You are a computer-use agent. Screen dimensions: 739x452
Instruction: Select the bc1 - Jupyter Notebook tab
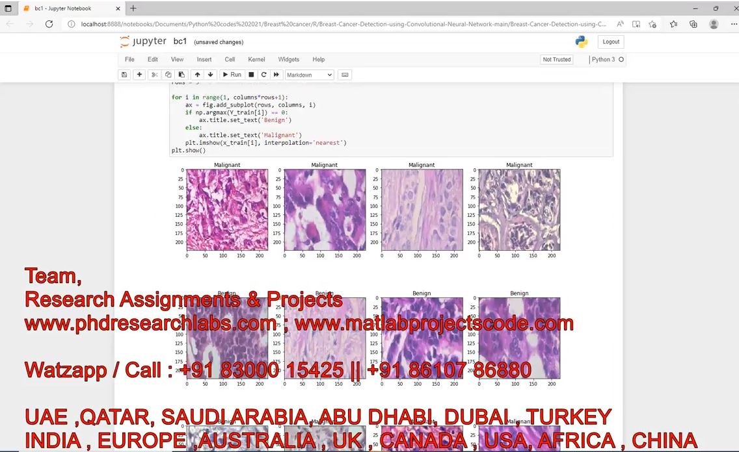71,8
